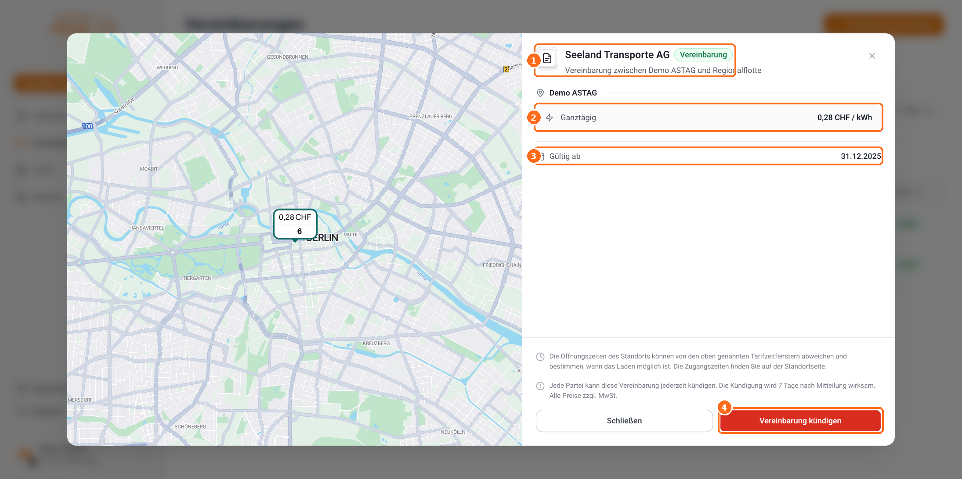Screen dimensions: 962x479
Task: Click the document icon beside Seeland Transporte AG
Action: (x=547, y=58)
